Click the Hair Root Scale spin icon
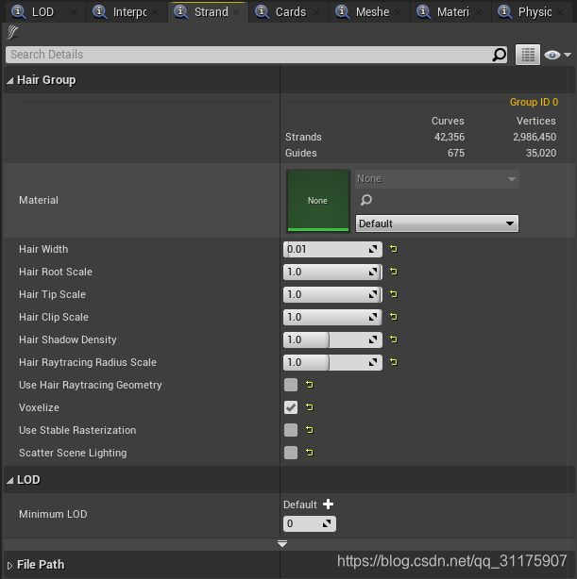This screenshot has height=579, width=577. pyautogui.click(x=373, y=272)
